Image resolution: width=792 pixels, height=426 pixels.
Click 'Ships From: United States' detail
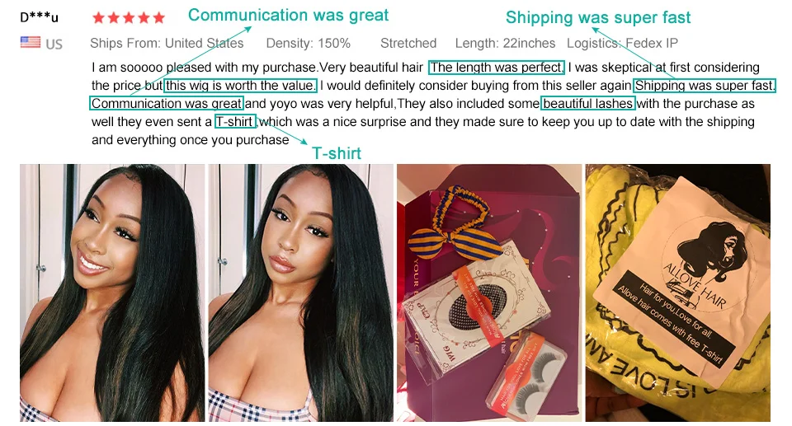pos(167,44)
